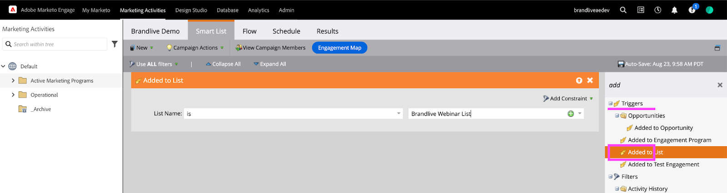727x193 pixels.
Task: Open the history clock icon
Action: 657,10
